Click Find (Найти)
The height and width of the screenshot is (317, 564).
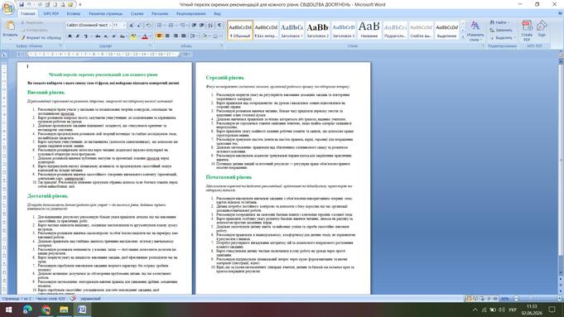click(x=499, y=22)
